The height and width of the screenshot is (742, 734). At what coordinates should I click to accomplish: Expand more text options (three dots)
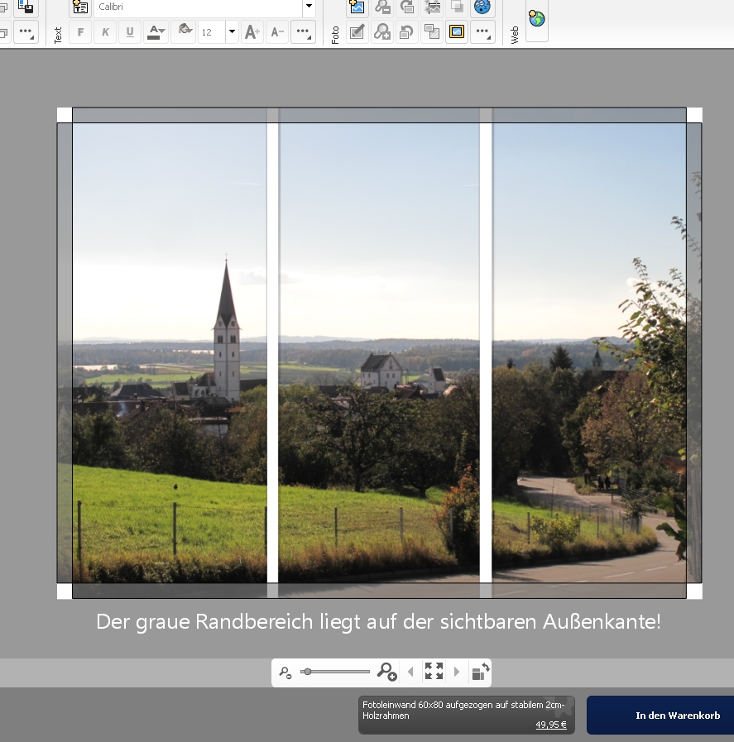(303, 32)
